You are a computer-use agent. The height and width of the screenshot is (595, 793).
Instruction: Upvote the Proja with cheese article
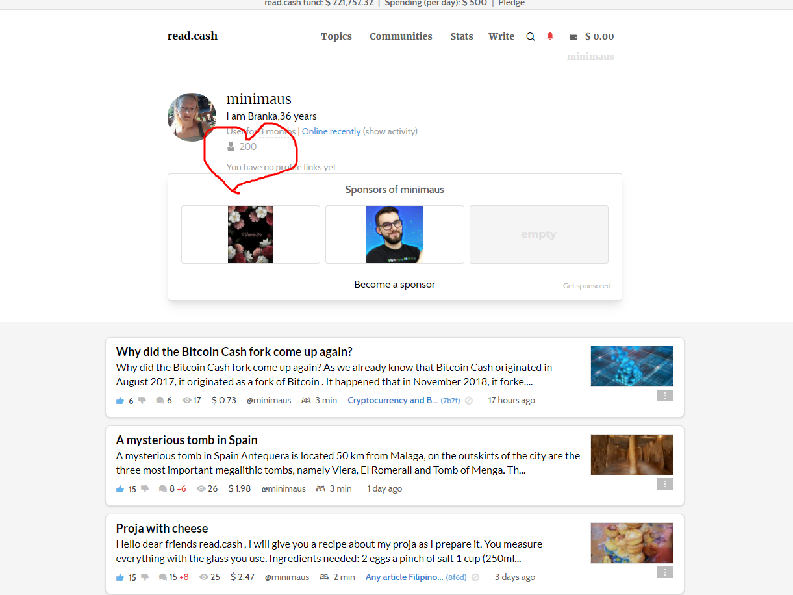pos(120,577)
